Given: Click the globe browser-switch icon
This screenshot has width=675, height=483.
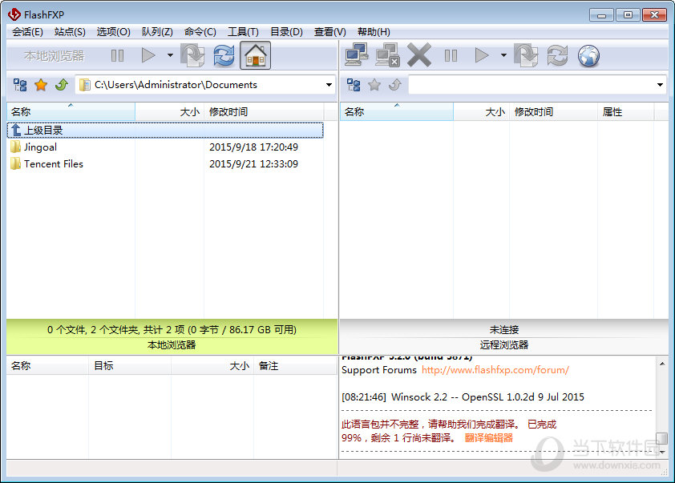Looking at the screenshot, I should pos(588,56).
